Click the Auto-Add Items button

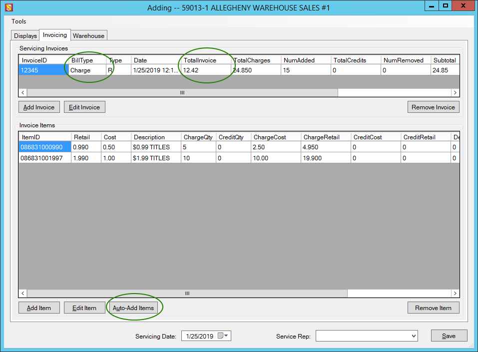tap(133, 308)
